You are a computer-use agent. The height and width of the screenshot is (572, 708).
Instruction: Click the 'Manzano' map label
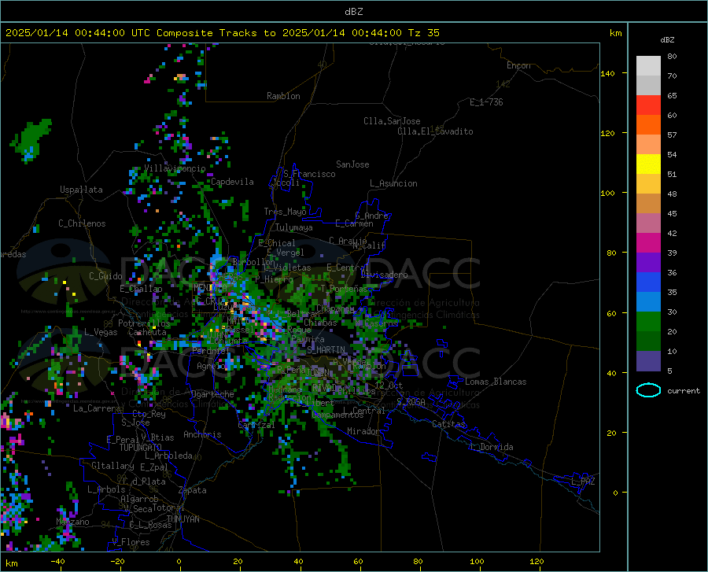72,522
